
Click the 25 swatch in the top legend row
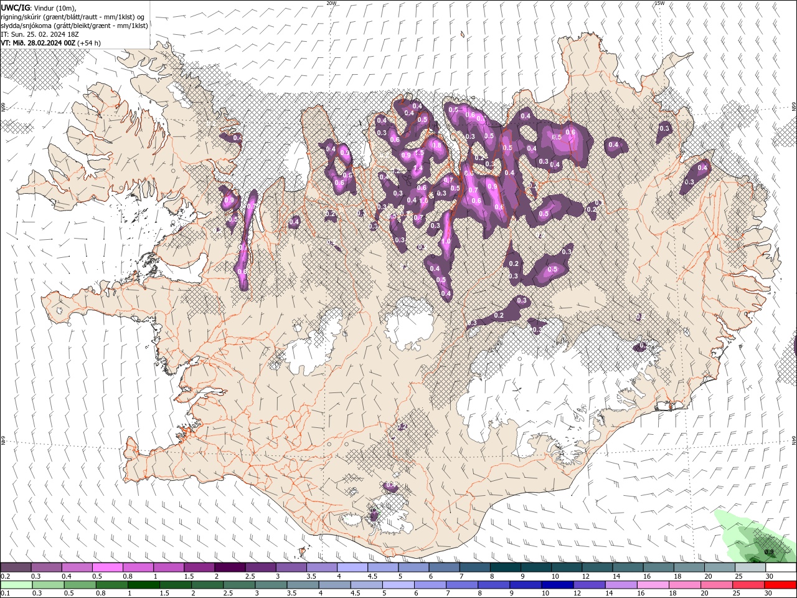point(750,567)
